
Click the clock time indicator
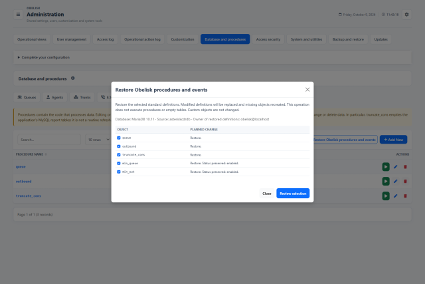390,15
